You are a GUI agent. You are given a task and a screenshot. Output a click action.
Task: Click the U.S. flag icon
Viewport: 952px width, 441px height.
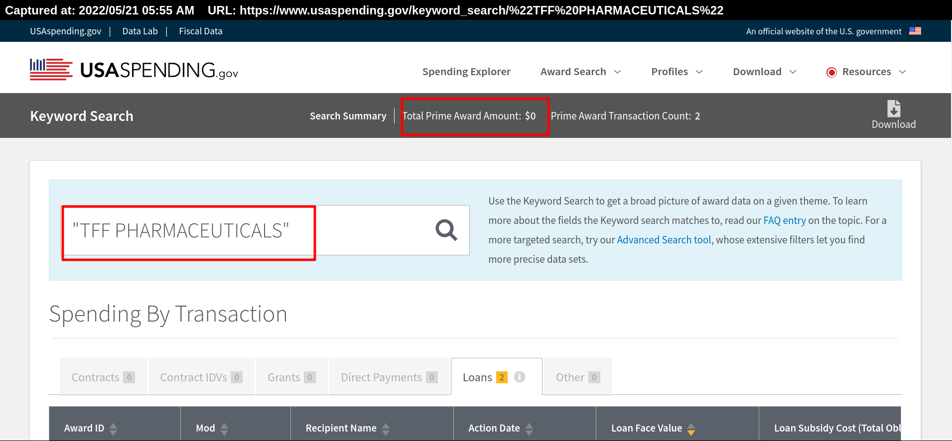915,31
